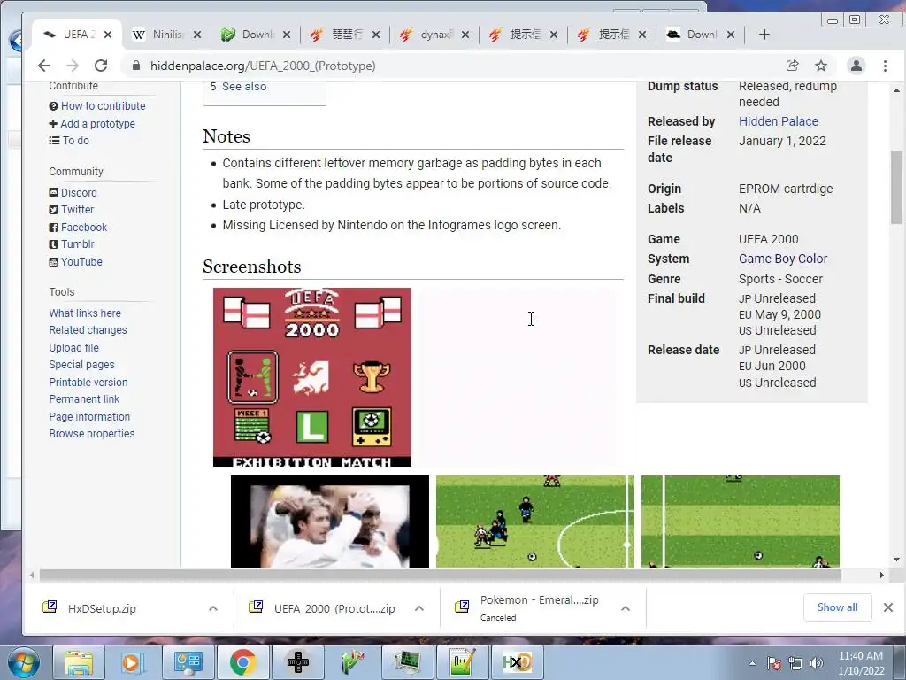Open the Chrome three-dot menu
The height and width of the screenshot is (680, 906).
point(885,66)
